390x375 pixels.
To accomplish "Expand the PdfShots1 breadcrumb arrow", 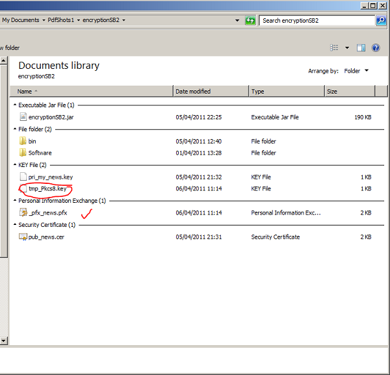I will point(78,20).
